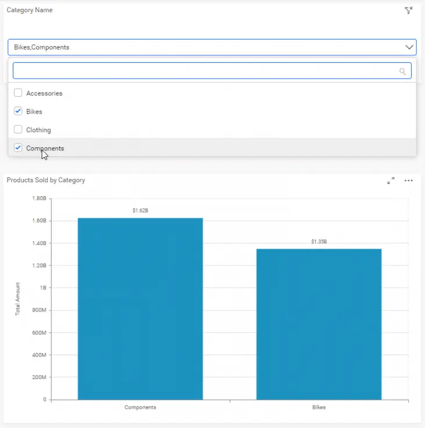425x428 pixels.
Task: Click the Products Sold by Category title
Action: coord(46,180)
